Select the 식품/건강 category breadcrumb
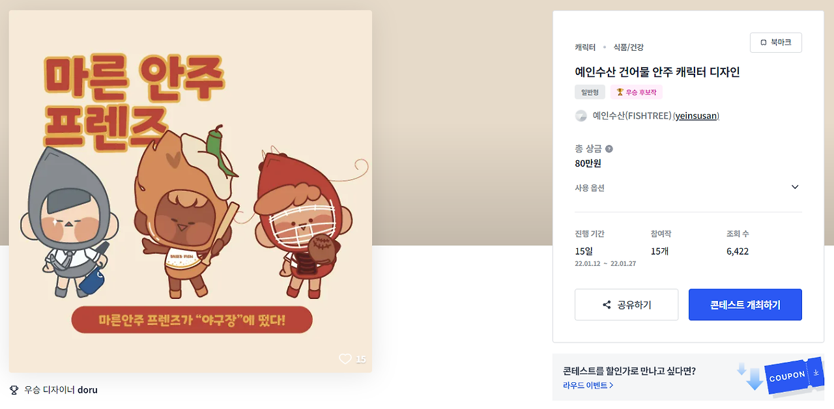834x409 pixels. point(629,48)
